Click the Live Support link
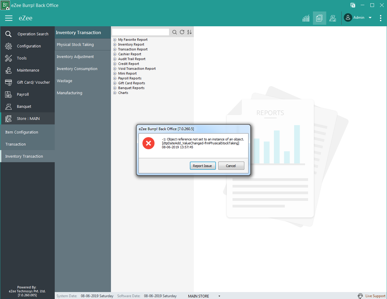387x299 pixels. coord(375,296)
